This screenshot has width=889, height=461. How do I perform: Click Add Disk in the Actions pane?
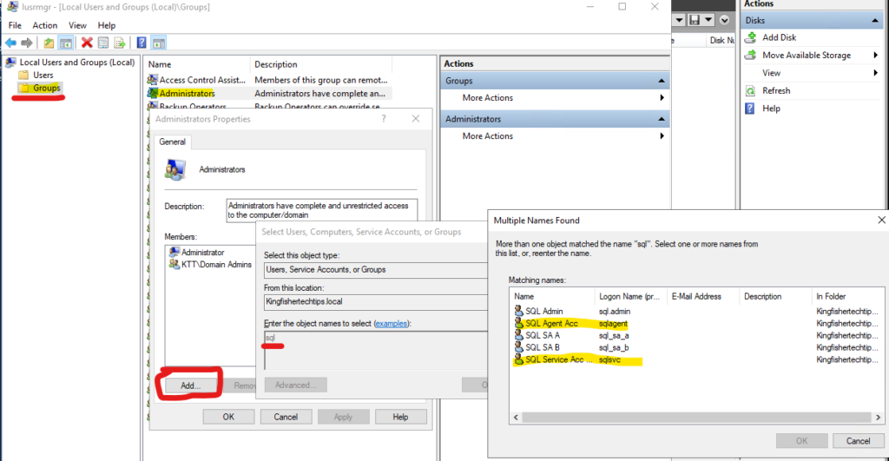779,37
